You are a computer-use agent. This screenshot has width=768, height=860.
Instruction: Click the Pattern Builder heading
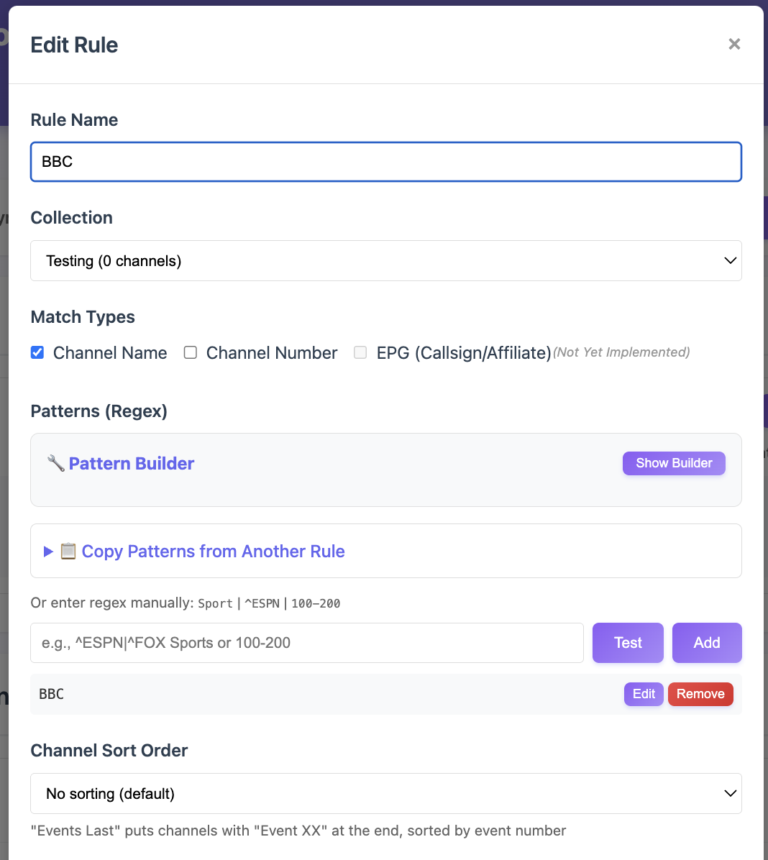(x=132, y=464)
